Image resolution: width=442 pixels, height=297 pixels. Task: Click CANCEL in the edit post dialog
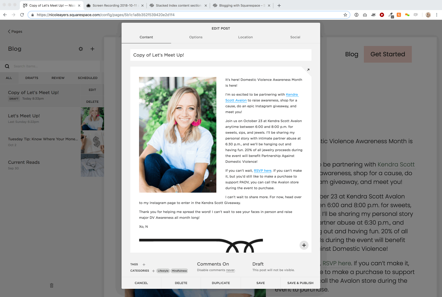click(x=141, y=283)
